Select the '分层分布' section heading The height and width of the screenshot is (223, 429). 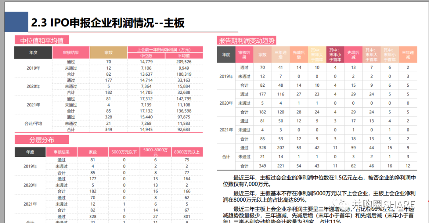(x=42, y=140)
